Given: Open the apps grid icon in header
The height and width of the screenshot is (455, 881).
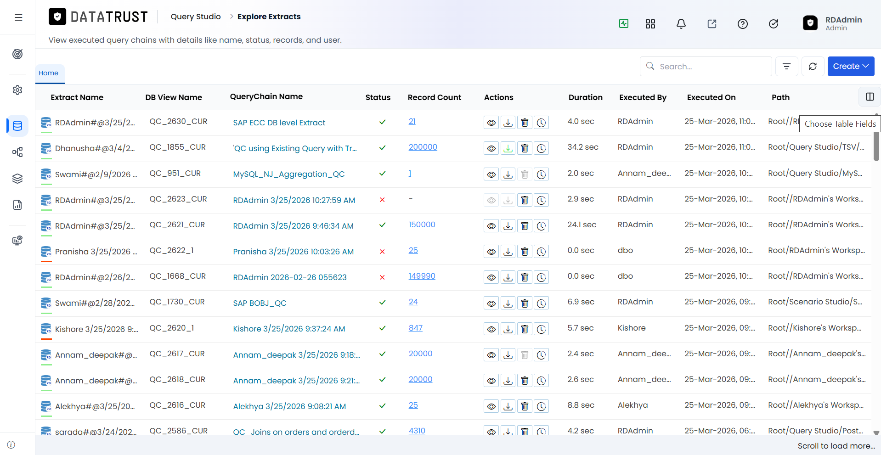Looking at the screenshot, I should pyautogui.click(x=650, y=24).
